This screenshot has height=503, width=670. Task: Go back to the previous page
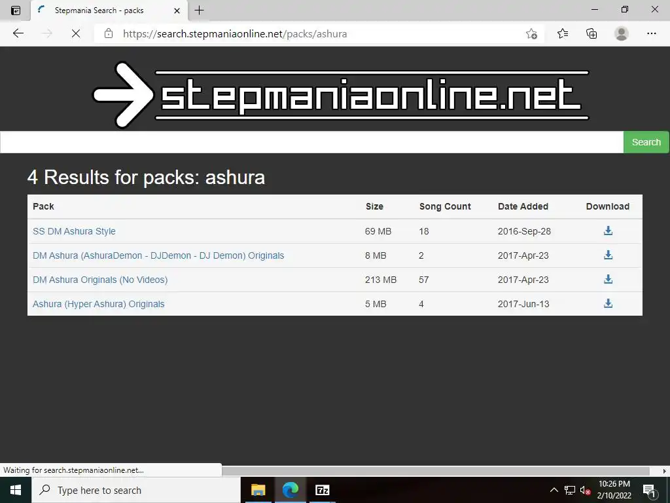point(18,33)
